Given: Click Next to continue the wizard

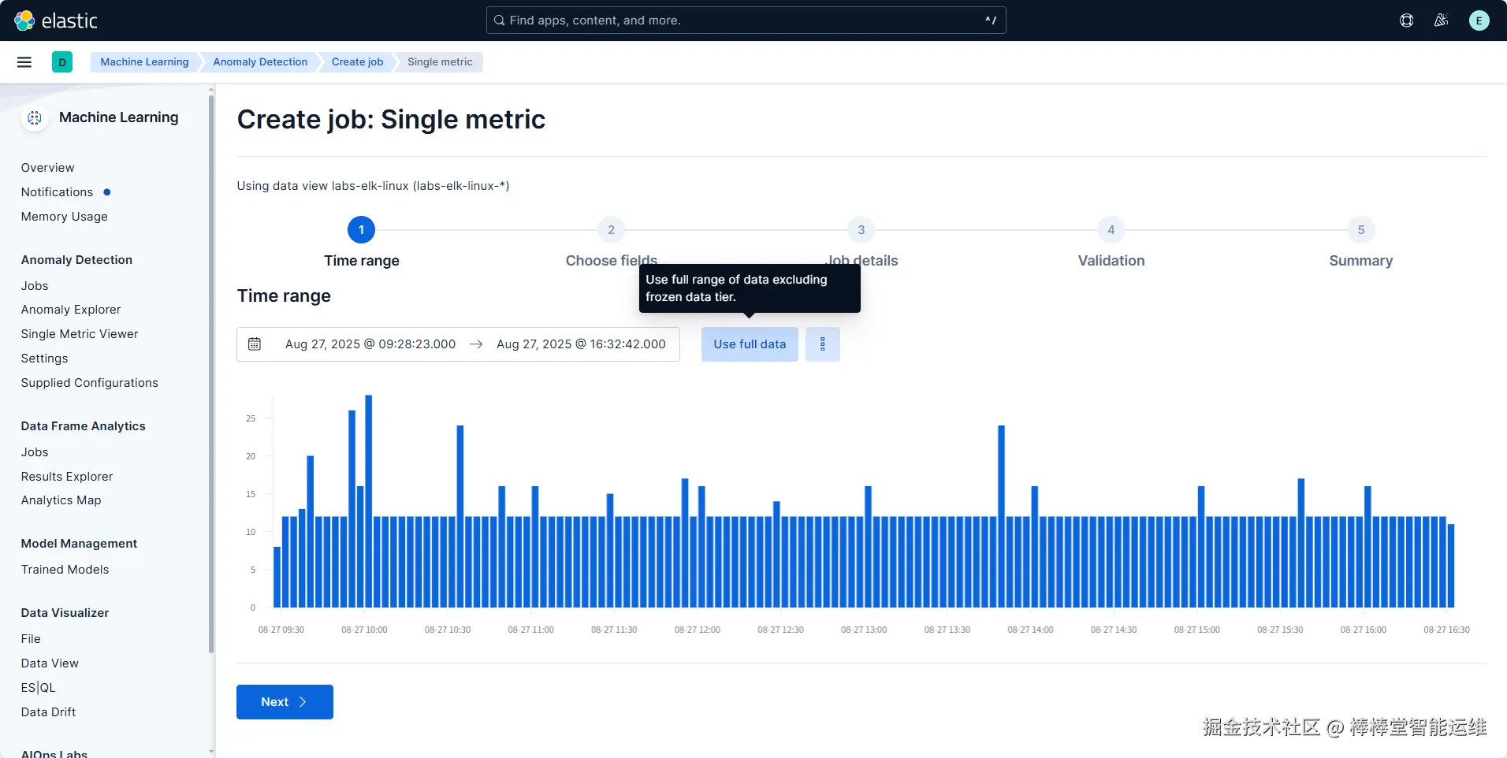Looking at the screenshot, I should 285,702.
